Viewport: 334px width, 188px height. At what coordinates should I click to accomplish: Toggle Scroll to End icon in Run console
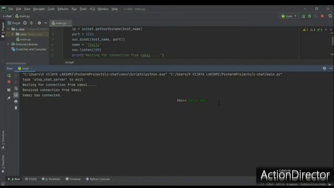[16, 95]
